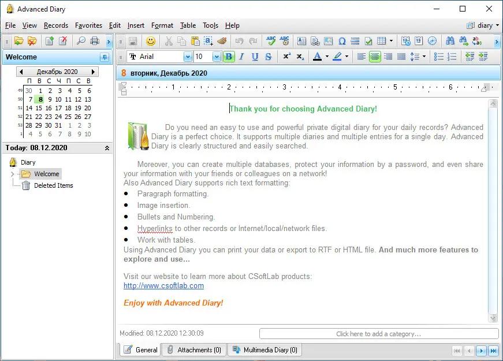
Task: Insert a smiley emoticon
Action: click(151, 41)
